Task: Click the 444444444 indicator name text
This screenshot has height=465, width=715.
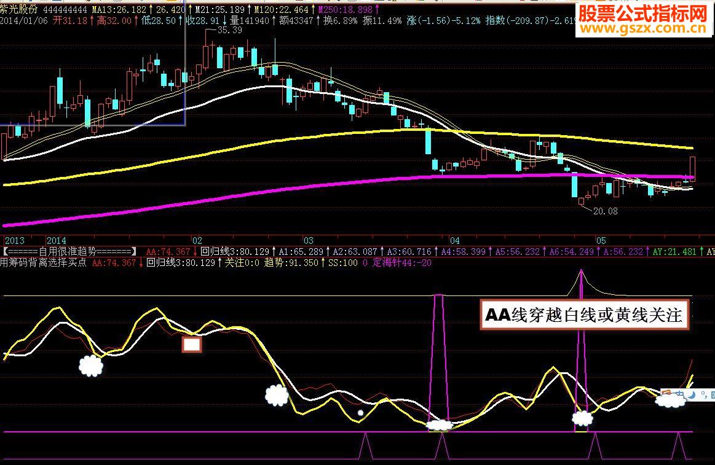Action: tap(65, 10)
